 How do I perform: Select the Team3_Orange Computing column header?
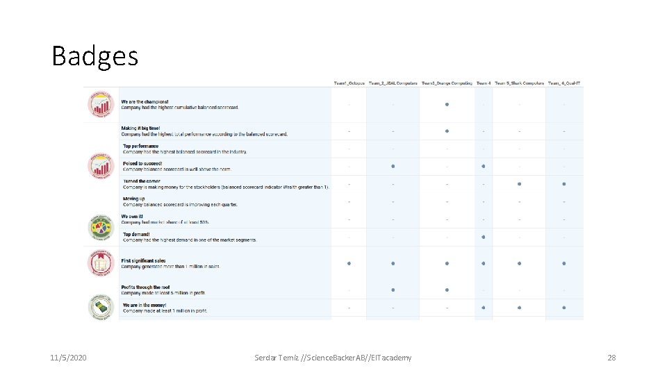(447, 83)
